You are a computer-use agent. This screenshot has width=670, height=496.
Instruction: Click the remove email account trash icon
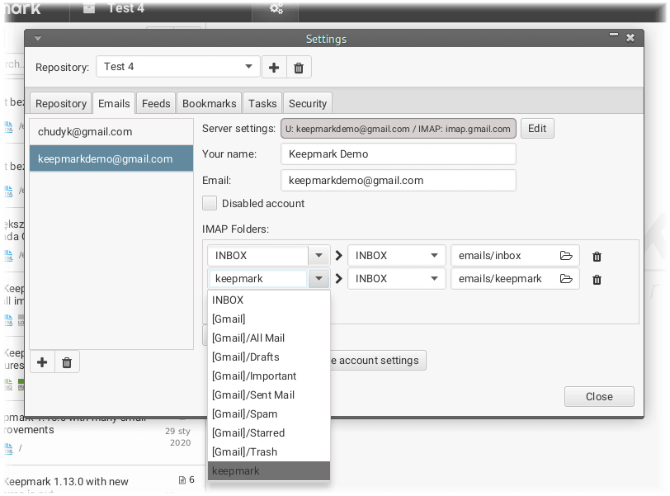pos(67,361)
